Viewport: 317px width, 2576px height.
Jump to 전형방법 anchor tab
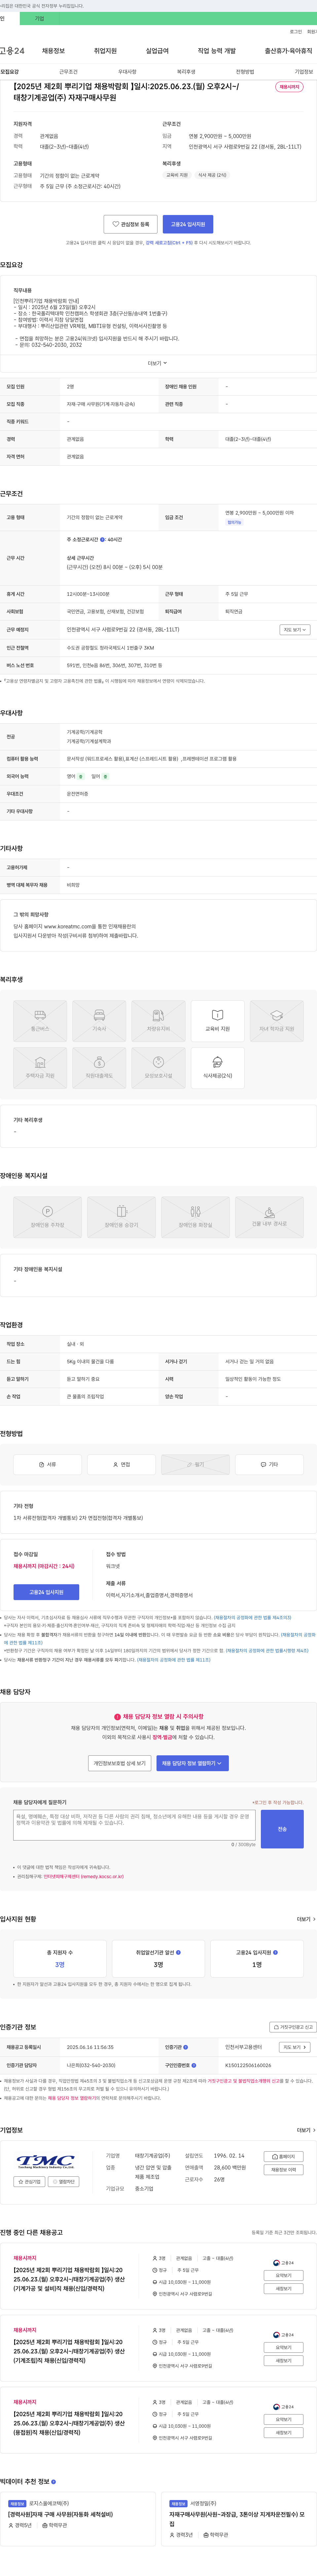click(x=245, y=72)
